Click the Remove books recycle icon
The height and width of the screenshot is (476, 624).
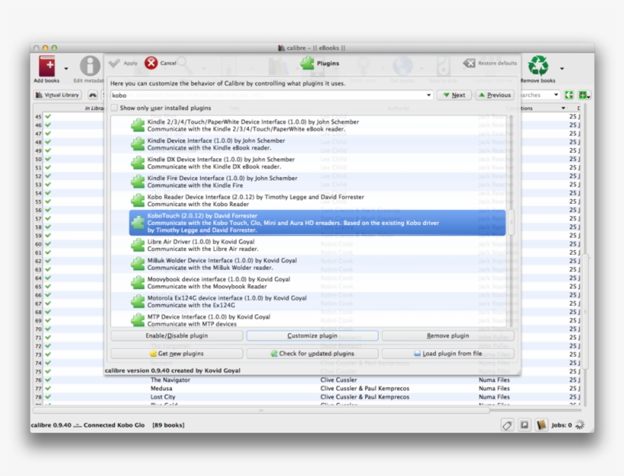click(x=538, y=65)
